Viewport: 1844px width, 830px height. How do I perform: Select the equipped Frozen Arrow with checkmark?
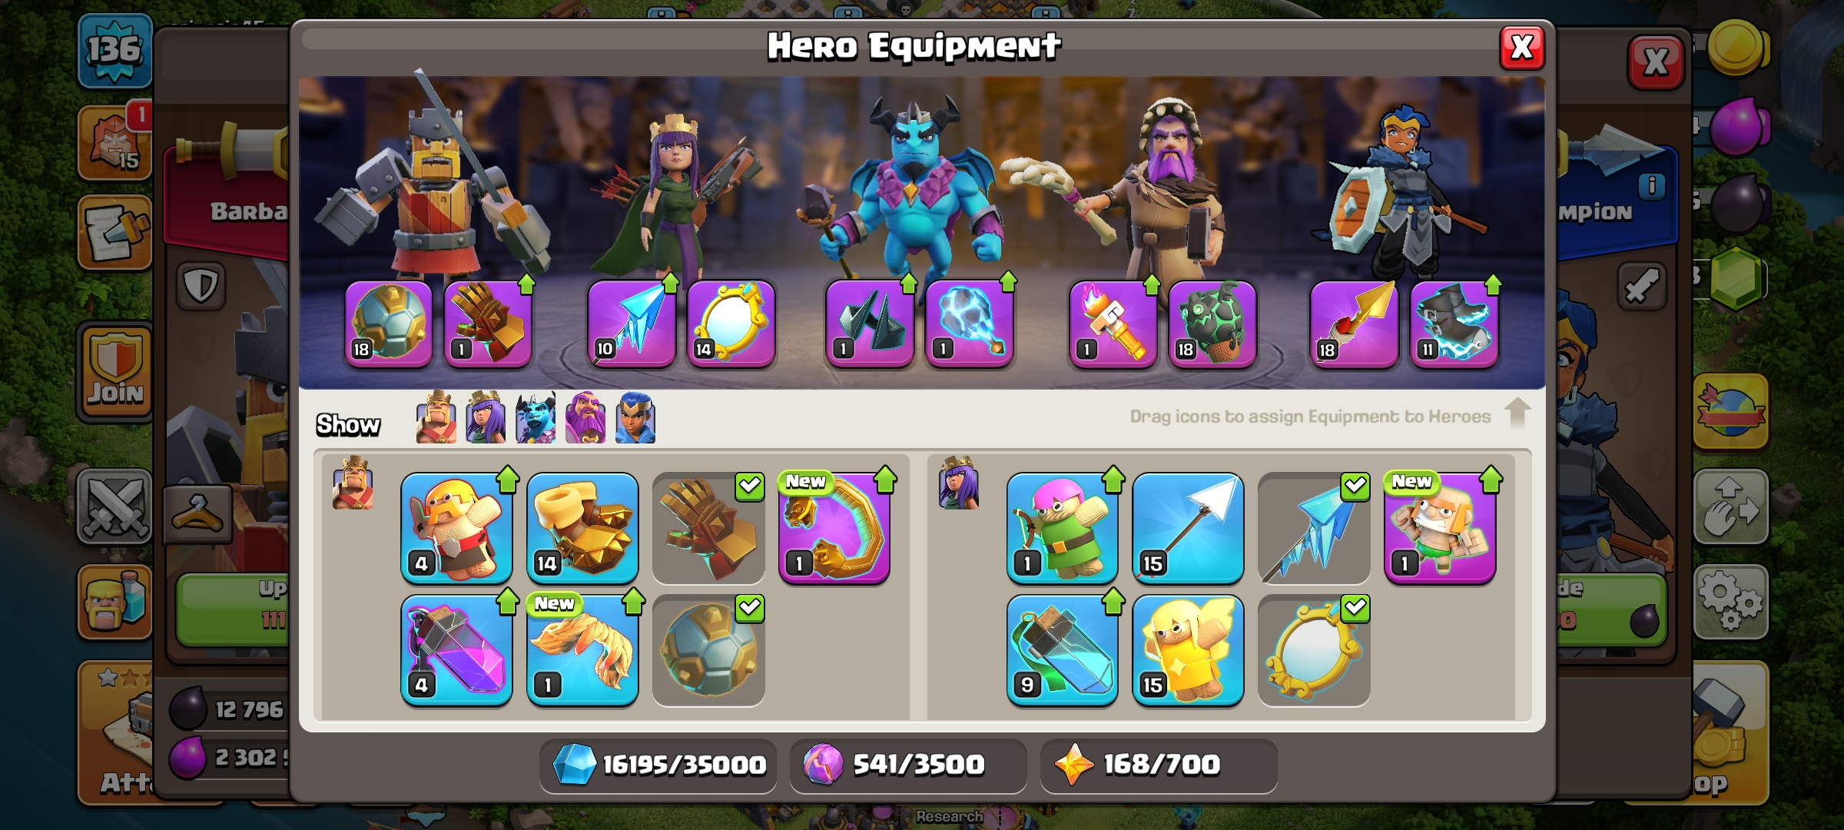[x=1315, y=528]
